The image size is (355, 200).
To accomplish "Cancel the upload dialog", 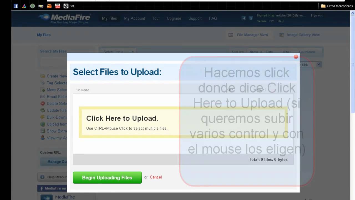I will pos(156,177).
